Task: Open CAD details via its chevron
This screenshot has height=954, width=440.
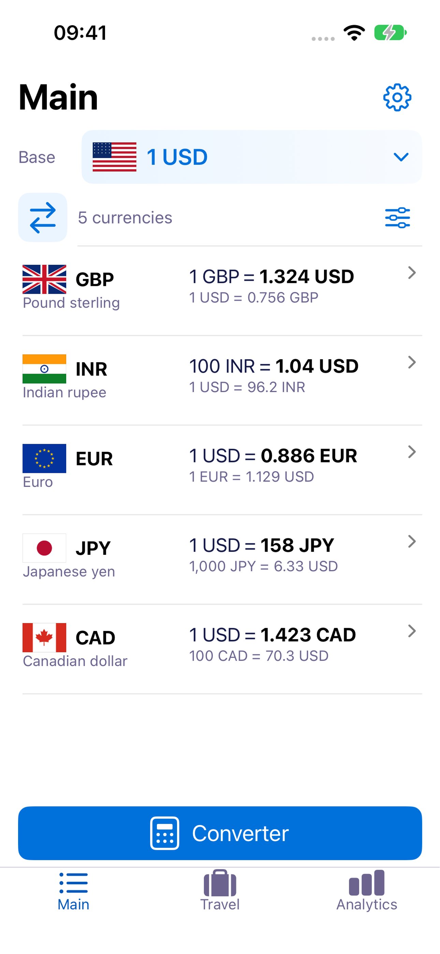Action: (x=411, y=631)
